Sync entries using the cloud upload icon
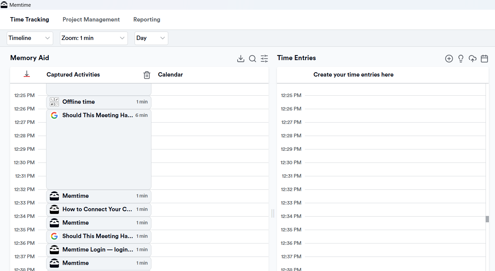This screenshot has width=495, height=271. click(x=473, y=58)
